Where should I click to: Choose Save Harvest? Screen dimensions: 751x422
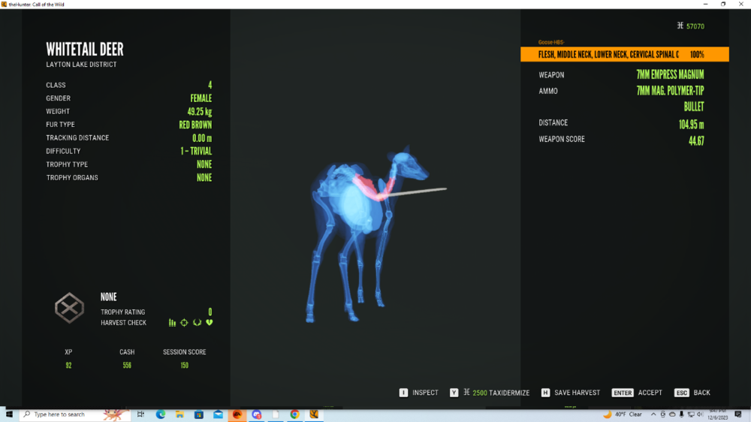tap(577, 393)
